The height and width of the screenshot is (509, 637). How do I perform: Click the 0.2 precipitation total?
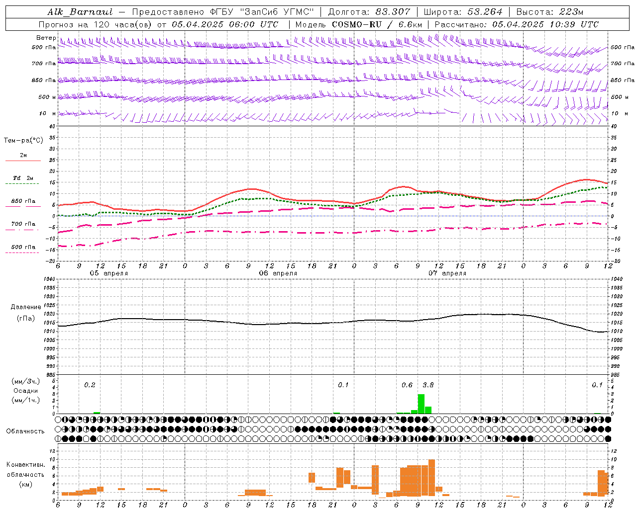point(90,385)
